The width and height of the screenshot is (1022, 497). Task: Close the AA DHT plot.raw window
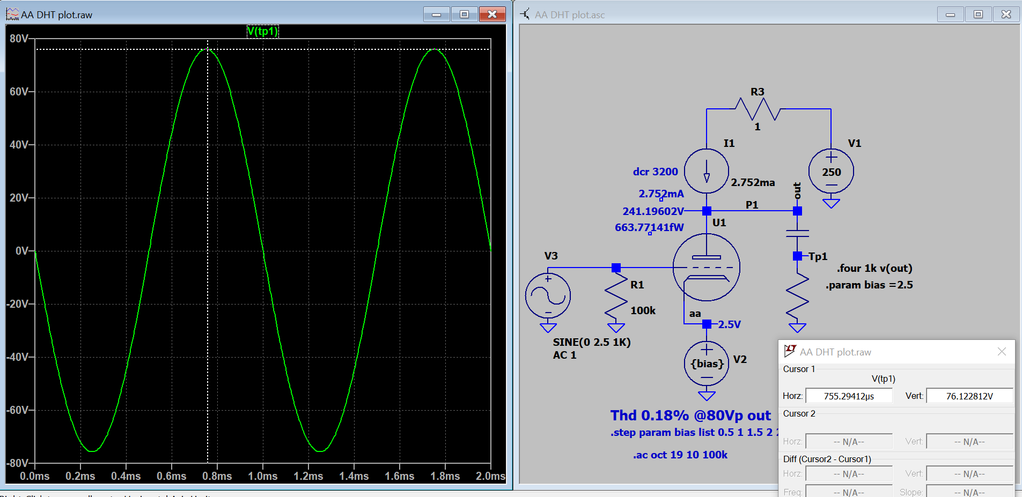[492, 14]
